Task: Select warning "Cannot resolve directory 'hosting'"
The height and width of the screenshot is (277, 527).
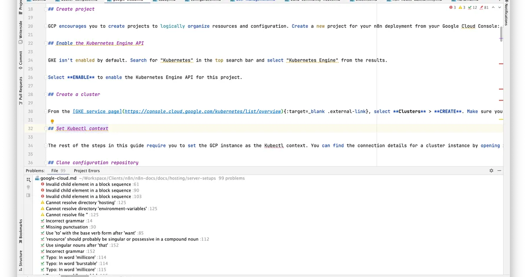Action: coord(83,203)
